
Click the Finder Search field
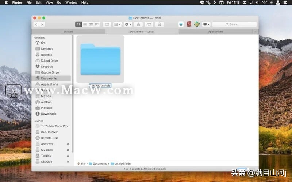click(x=235, y=24)
